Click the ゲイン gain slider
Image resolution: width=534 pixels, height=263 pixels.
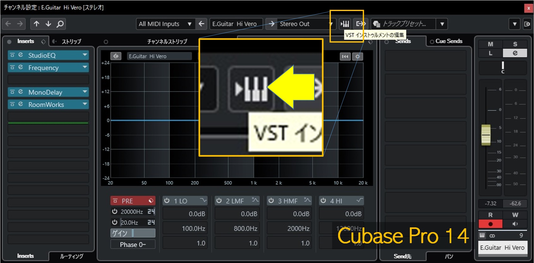point(133,233)
